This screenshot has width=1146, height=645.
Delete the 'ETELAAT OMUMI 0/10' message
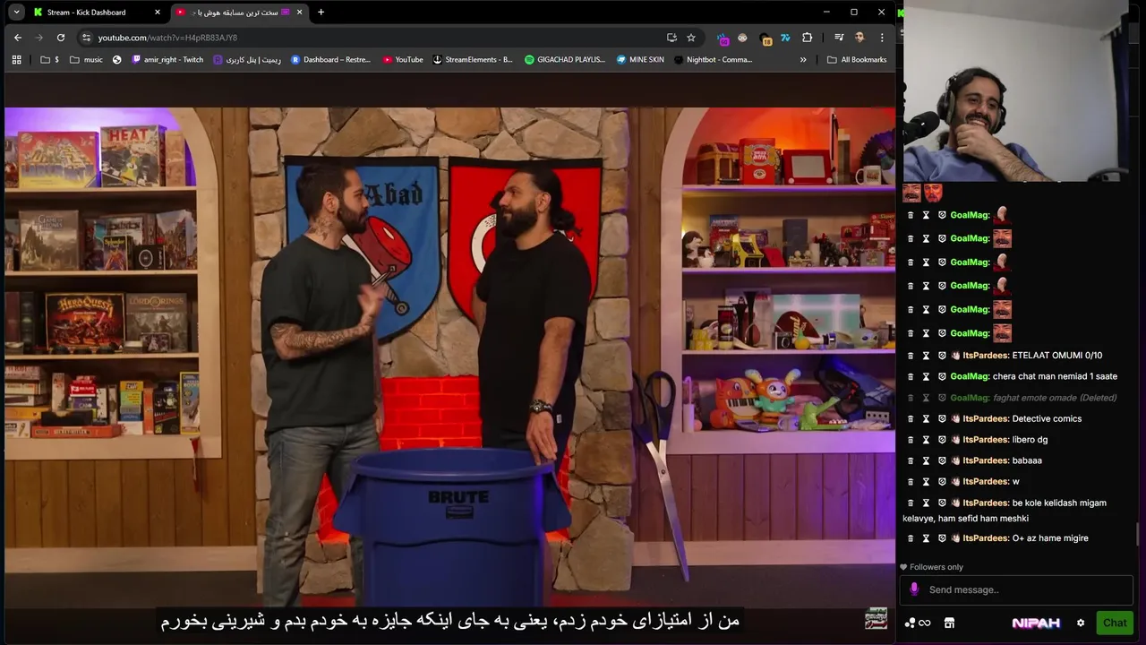(x=911, y=356)
